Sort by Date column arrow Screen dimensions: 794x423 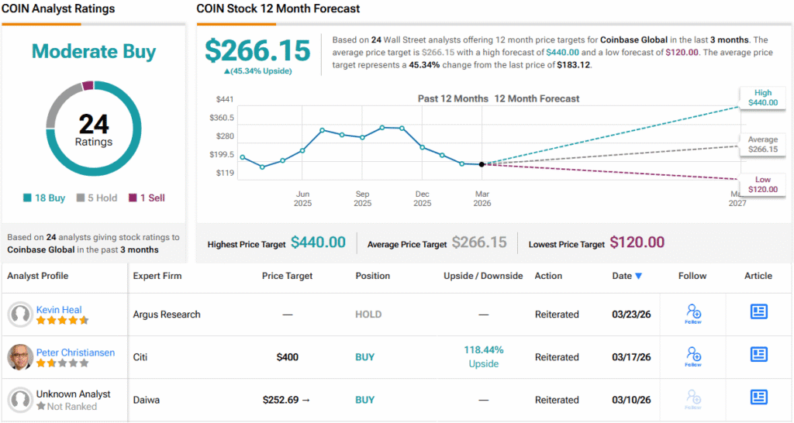click(x=639, y=277)
